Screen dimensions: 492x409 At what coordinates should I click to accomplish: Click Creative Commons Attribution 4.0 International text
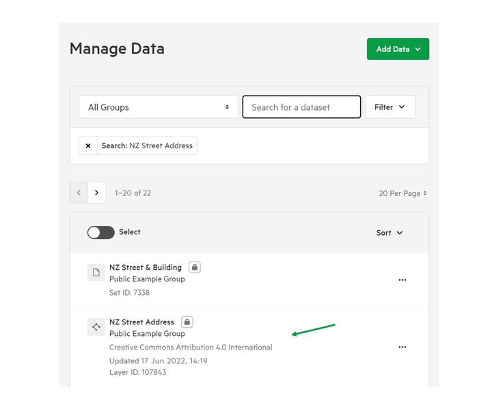[x=191, y=348]
